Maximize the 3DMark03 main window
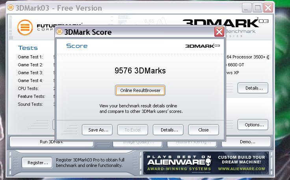Screen dimensions: 290x180 click(257, 8)
